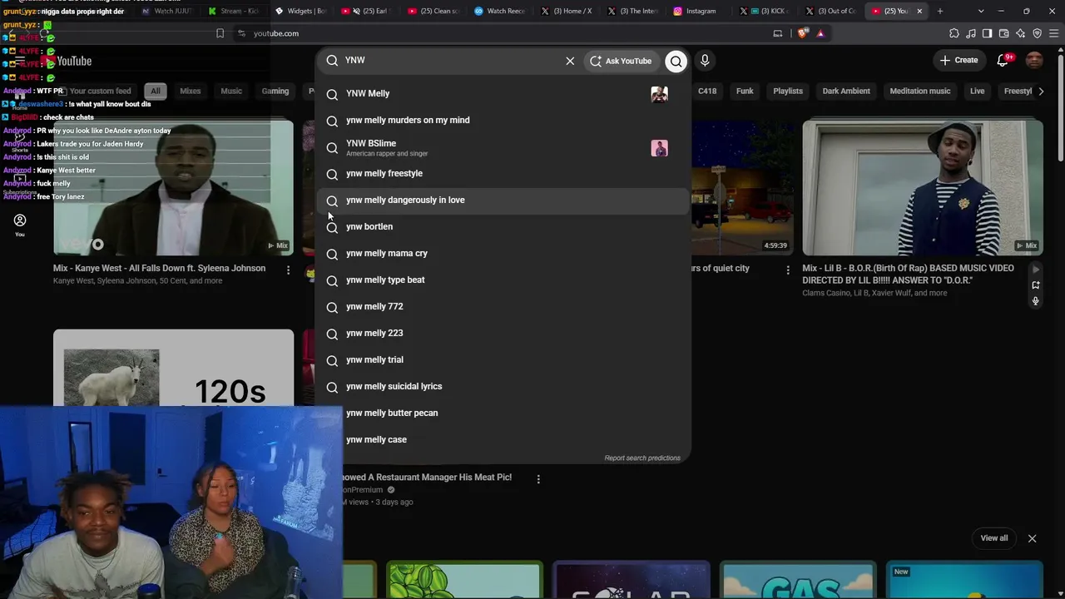Click the Create button
This screenshot has height=599, width=1065.
pyautogui.click(x=958, y=60)
